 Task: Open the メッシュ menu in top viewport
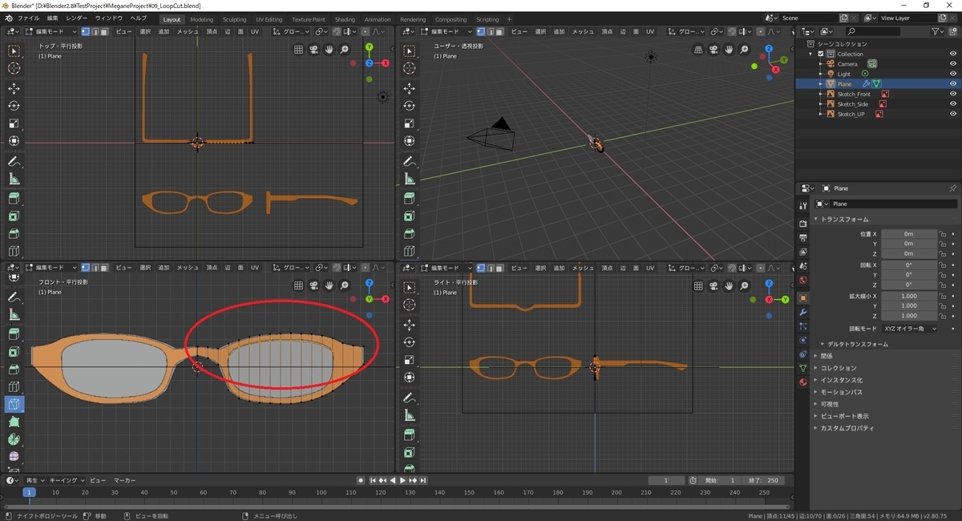pos(188,31)
